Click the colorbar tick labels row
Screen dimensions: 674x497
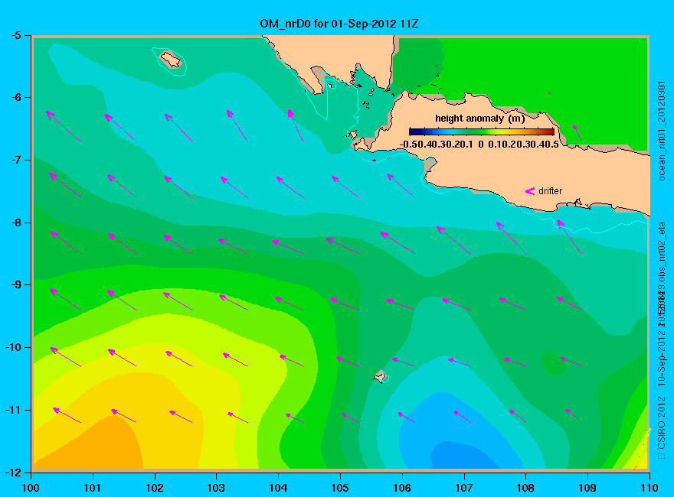(479, 145)
